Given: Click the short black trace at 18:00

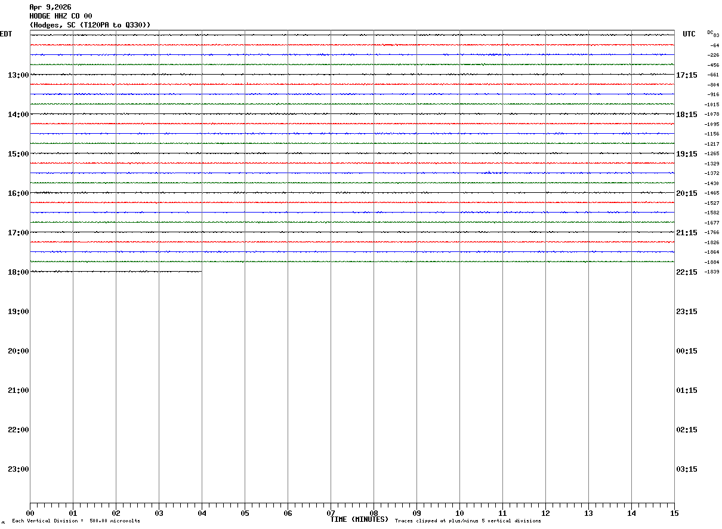Looking at the screenshot, I should coord(116,272).
